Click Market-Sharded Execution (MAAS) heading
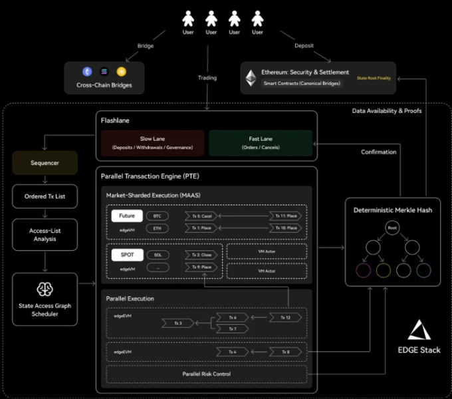 pos(153,195)
